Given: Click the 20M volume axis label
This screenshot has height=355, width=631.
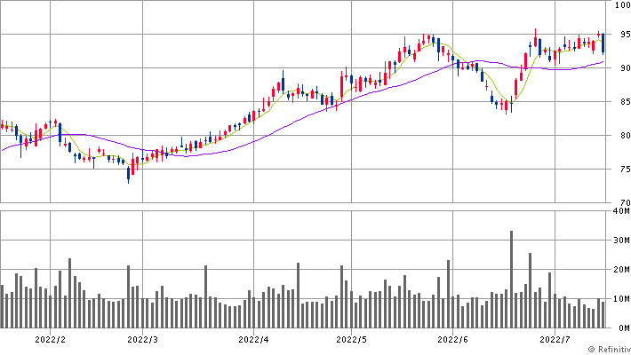Looking at the screenshot, I should point(621,270).
